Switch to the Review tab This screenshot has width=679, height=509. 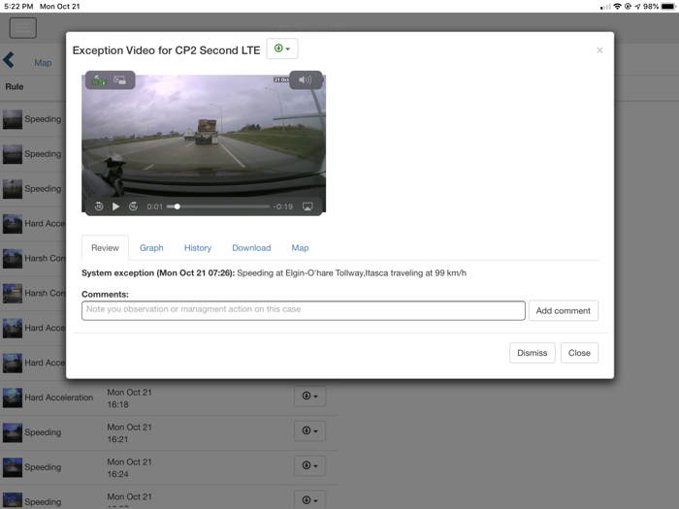(x=105, y=247)
